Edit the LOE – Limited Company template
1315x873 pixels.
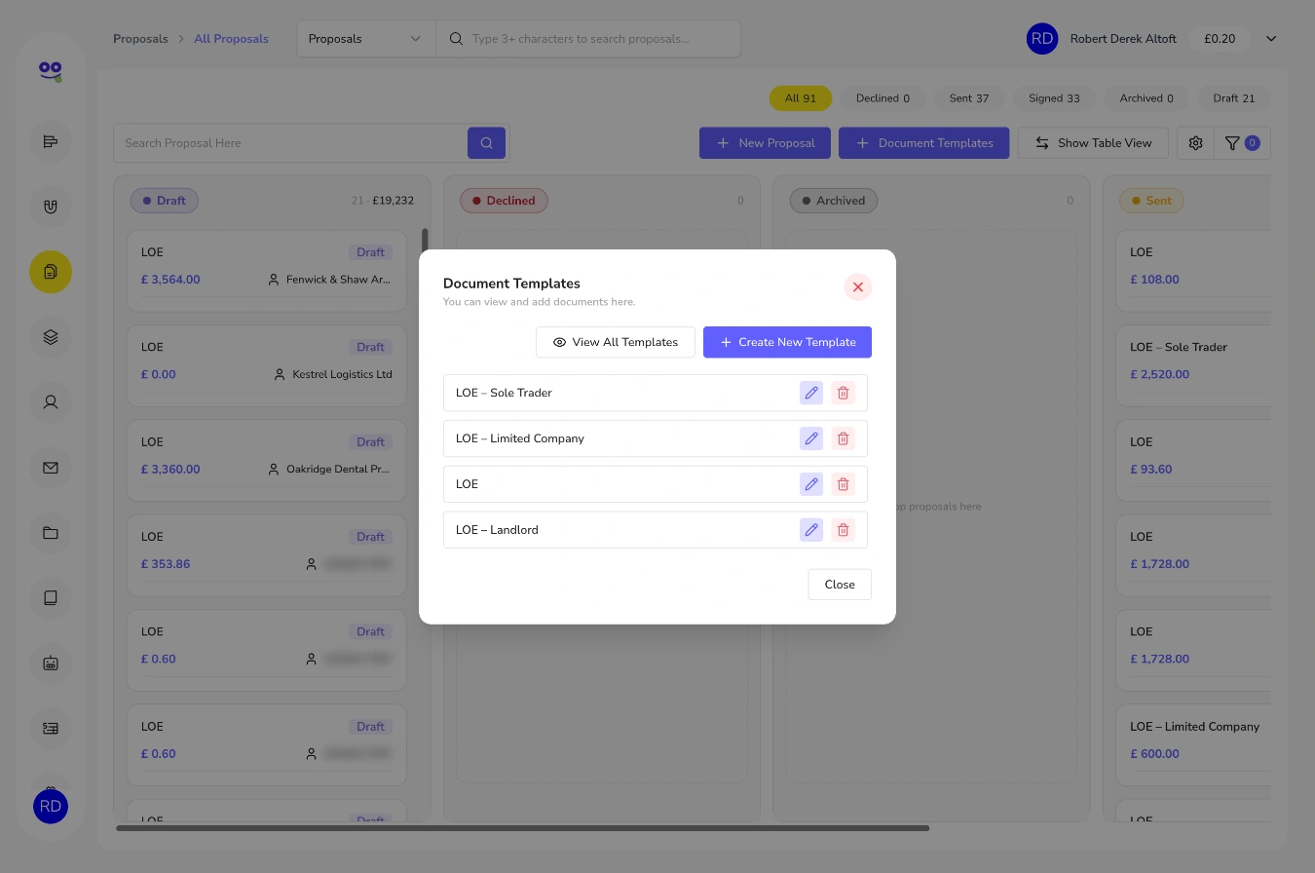pyautogui.click(x=811, y=438)
